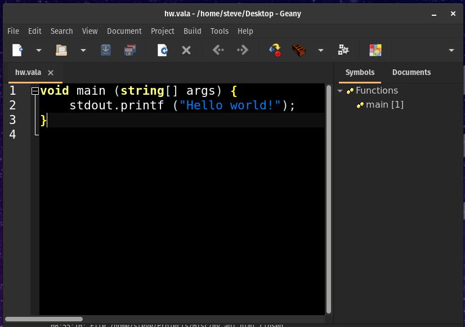Click stdout.printf in line 2
Viewport: 465px width, 327px height.
click(117, 105)
